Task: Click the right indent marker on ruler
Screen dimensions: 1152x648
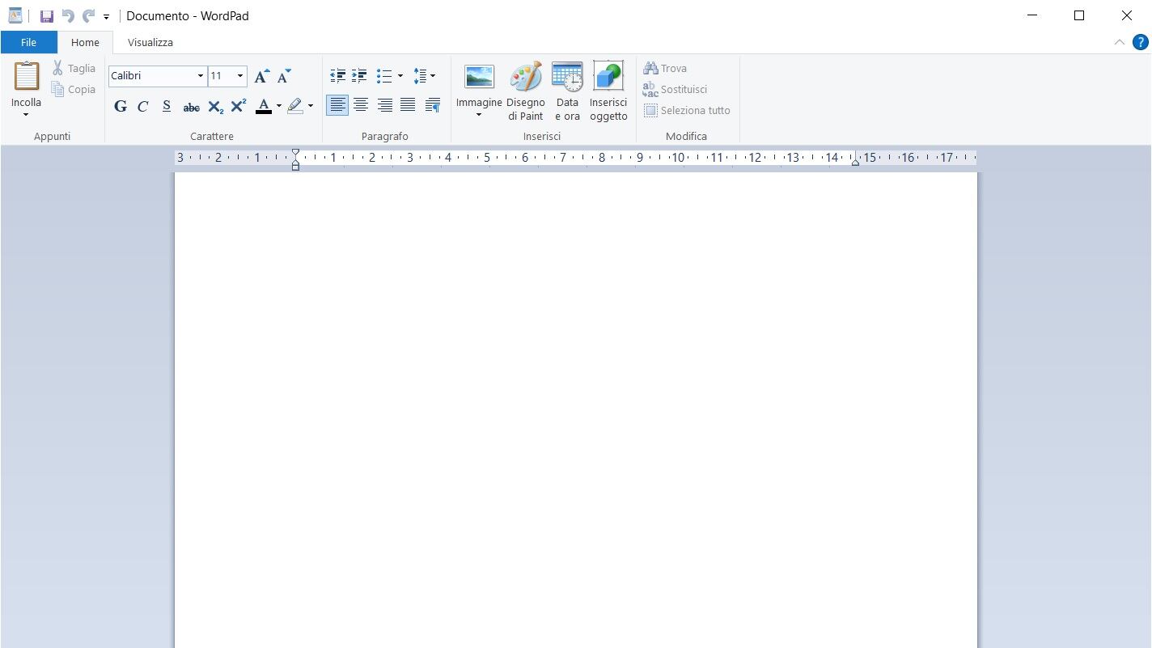Action: click(x=855, y=162)
